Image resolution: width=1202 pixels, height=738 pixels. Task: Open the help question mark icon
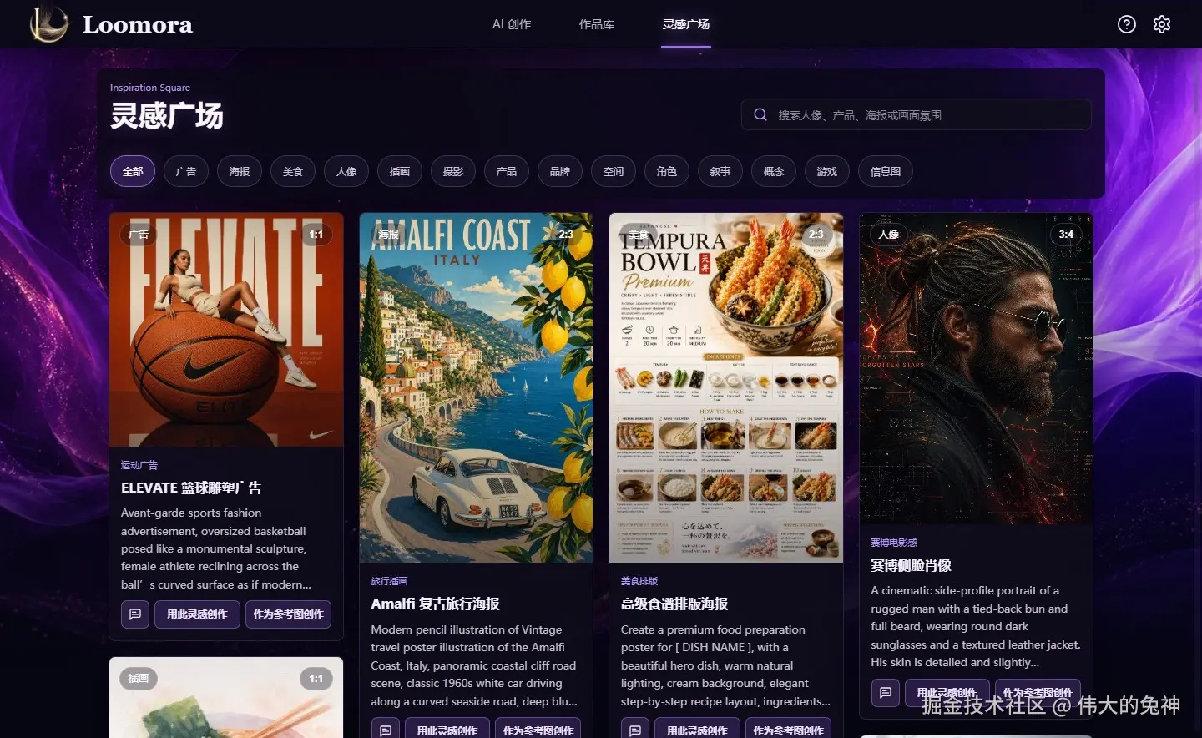click(1127, 24)
